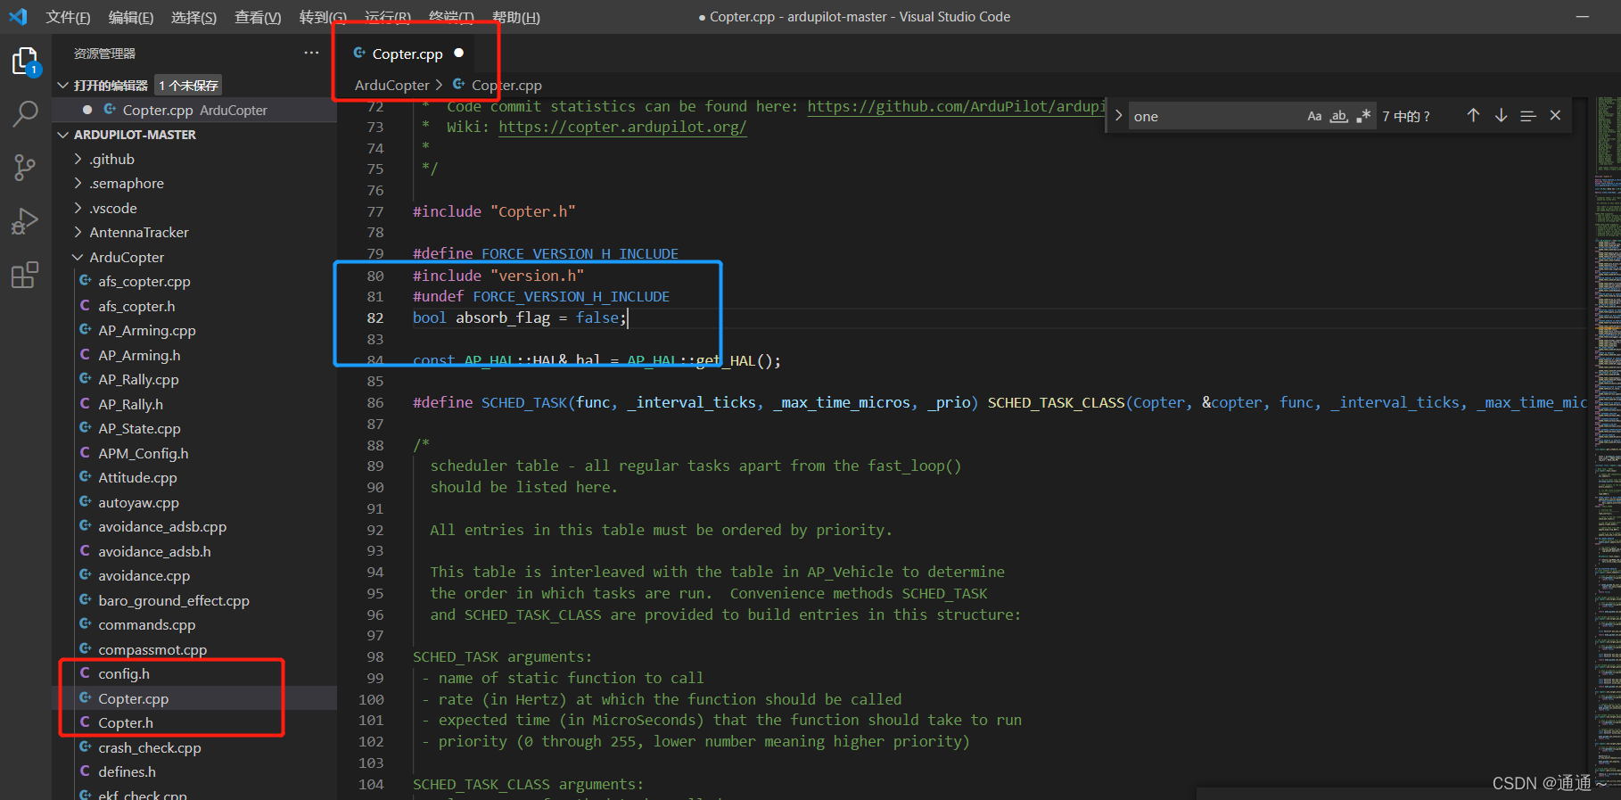
Task: Open avoidance_adsb.h in the file tree
Action: pos(194,551)
